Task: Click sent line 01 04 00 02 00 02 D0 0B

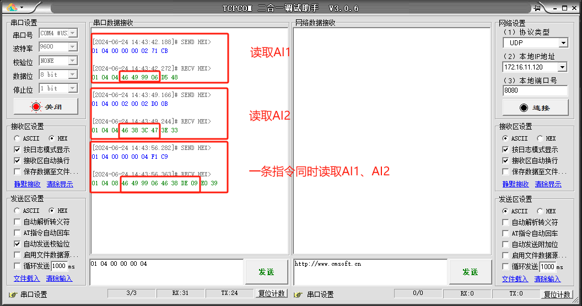Action: pos(130,104)
